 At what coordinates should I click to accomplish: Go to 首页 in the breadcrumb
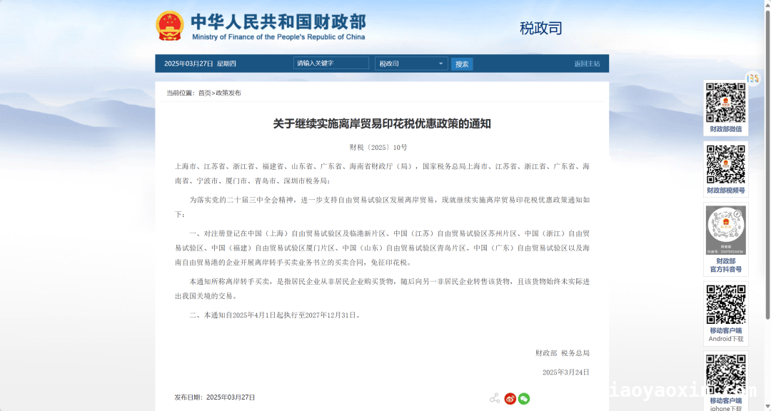pyautogui.click(x=205, y=93)
